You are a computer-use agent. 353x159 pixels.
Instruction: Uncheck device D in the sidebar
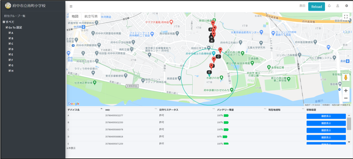click(10, 49)
